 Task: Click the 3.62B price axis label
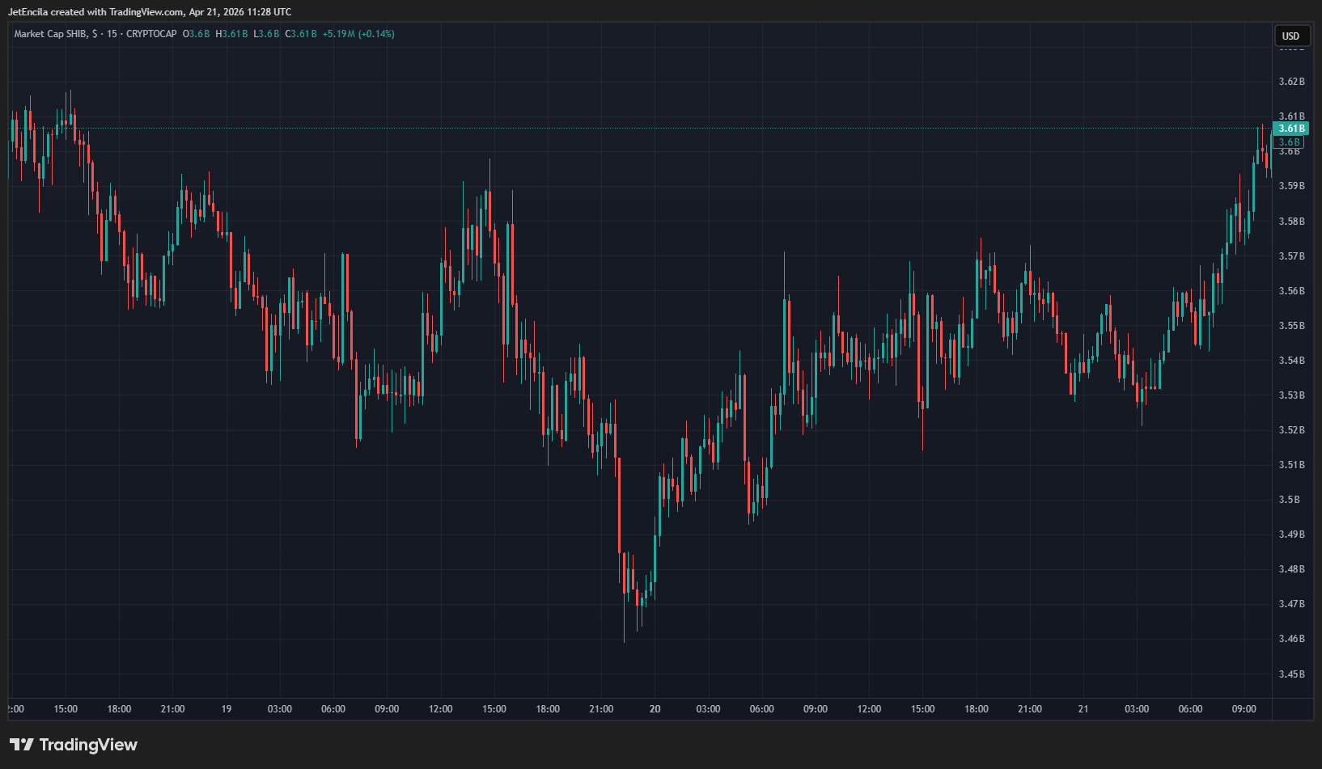coord(1291,82)
